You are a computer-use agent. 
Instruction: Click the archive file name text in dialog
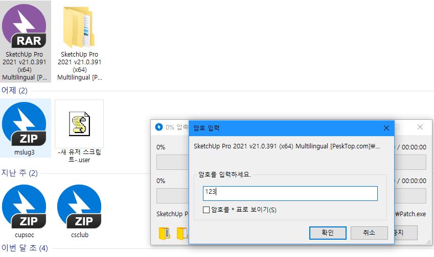point(287,146)
